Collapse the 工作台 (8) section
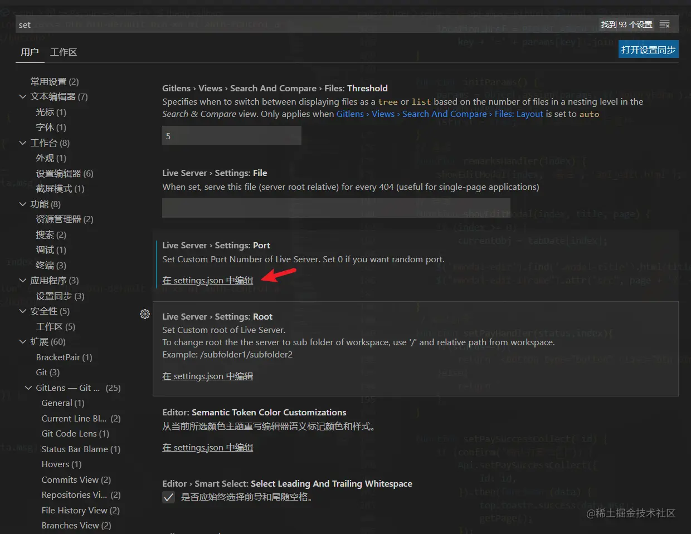Screen dimensions: 691x534 point(23,143)
